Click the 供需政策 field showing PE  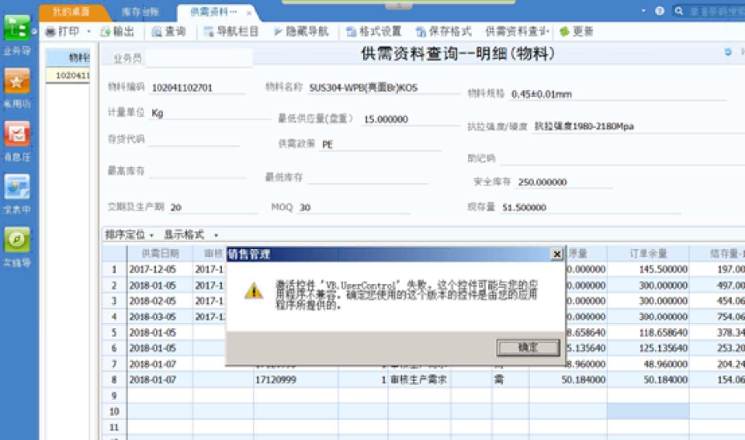(380, 144)
